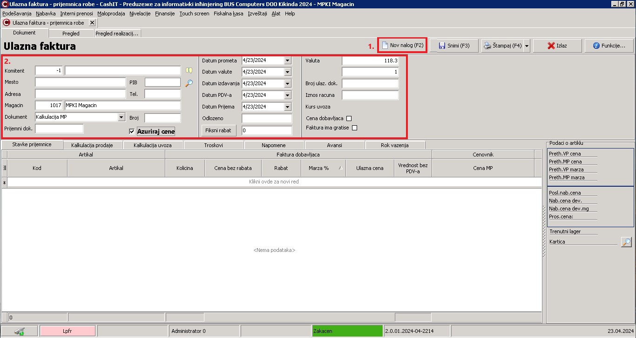
Task: Open the Datum valute date dropdown
Action: (x=287, y=72)
